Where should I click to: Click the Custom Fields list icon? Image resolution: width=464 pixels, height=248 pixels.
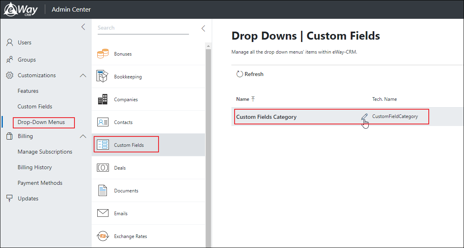pyautogui.click(x=103, y=144)
